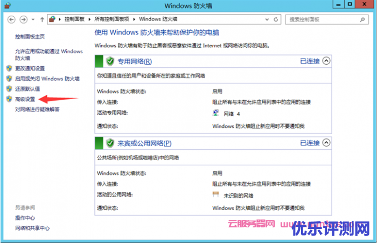Click 你知道且信任的用户和设备所在的家庭或工作网络 description
The image size is (377, 243).
[x=151, y=76]
